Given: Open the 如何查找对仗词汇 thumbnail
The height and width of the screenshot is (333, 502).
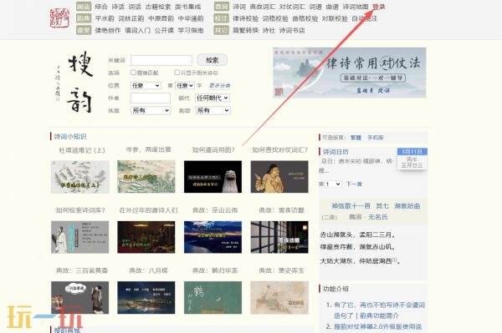Looking at the screenshot, I should click(x=279, y=177).
